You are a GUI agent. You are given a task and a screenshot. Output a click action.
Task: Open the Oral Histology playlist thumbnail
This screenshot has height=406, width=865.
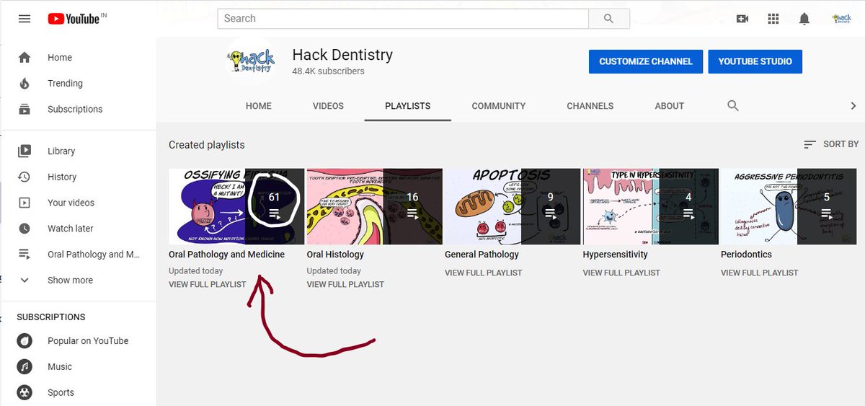(x=375, y=206)
